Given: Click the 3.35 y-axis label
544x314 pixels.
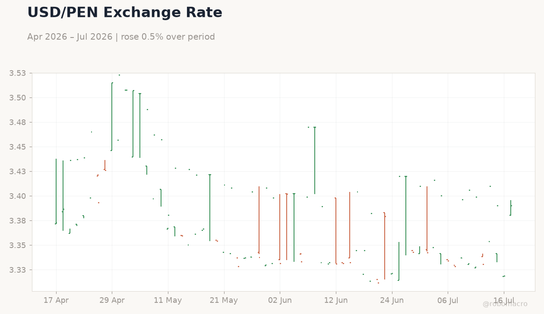Looking at the screenshot, I should (x=18, y=245).
